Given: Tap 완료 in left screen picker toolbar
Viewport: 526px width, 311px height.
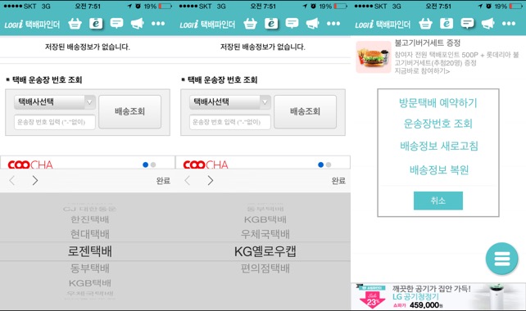Looking at the screenshot, I should pos(163,181).
